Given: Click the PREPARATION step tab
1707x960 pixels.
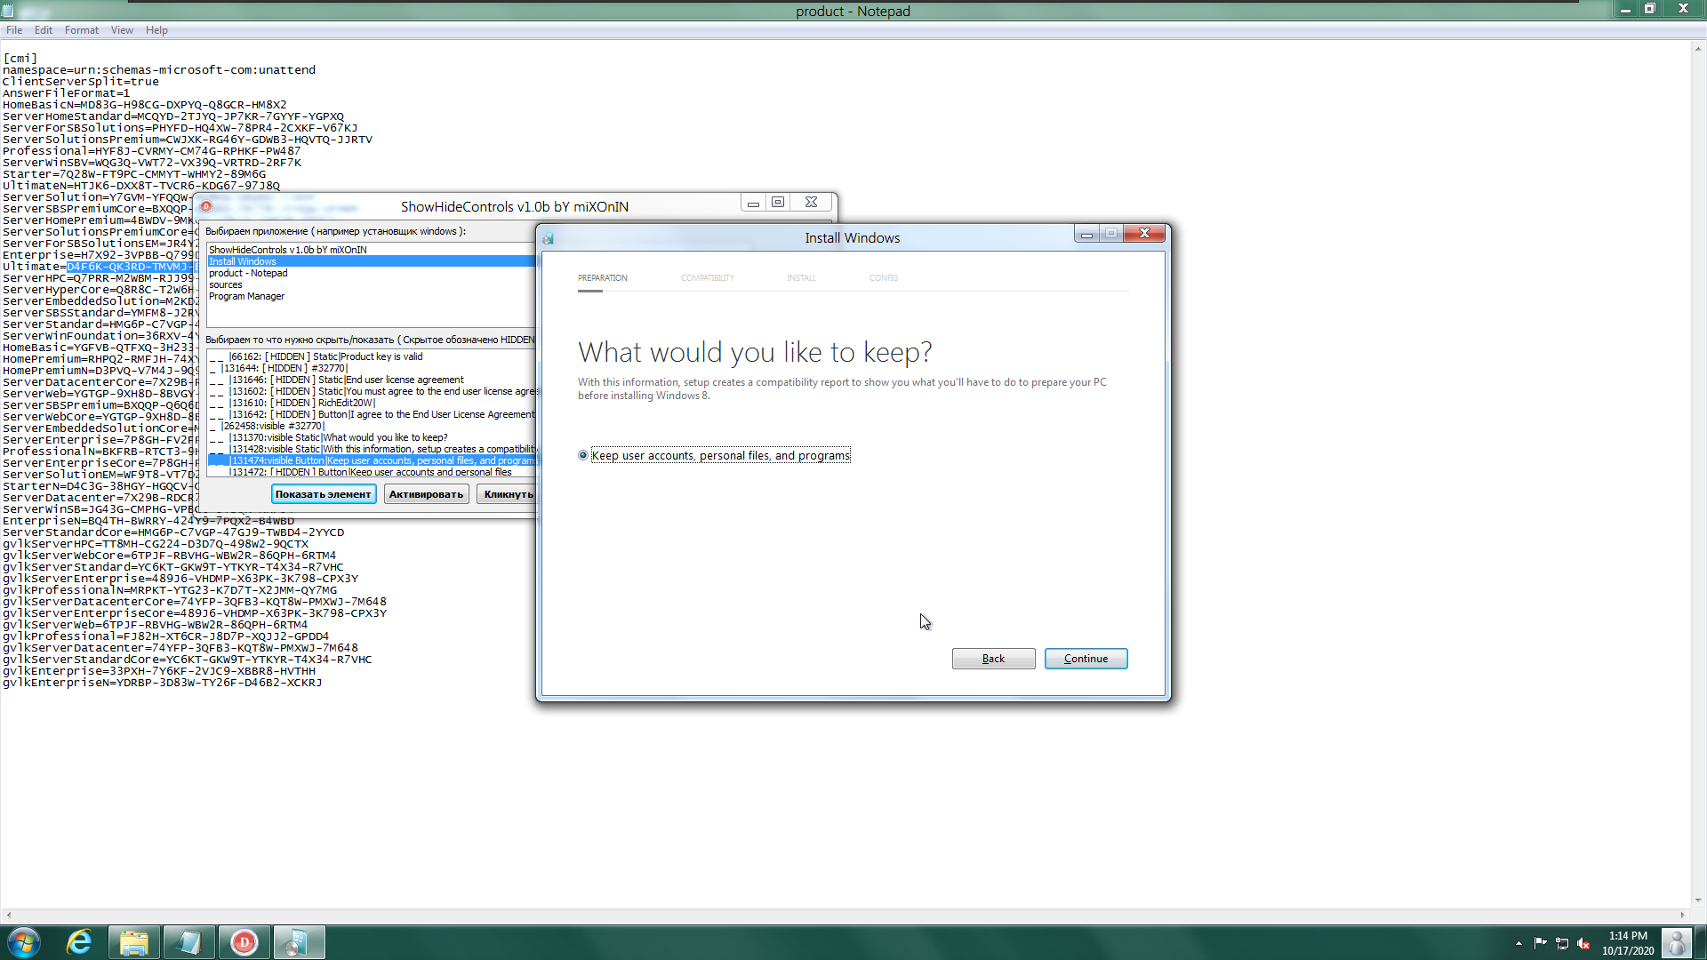Looking at the screenshot, I should tap(602, 278).
